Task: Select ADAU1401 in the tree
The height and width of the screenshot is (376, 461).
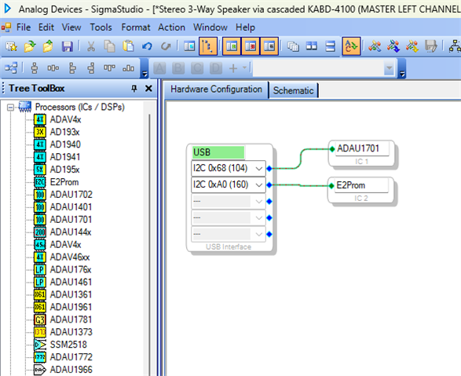Action: click(x=71, y=206)
